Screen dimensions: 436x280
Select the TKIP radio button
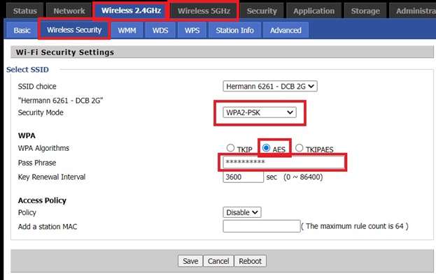tap(231, 148)
